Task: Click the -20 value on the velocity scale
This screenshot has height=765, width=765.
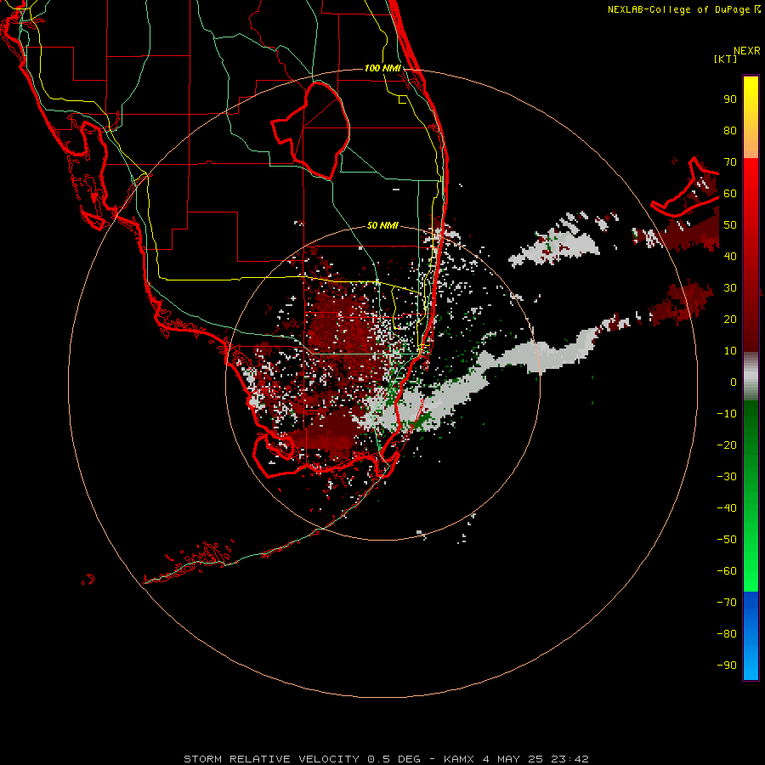Action: 727,445
